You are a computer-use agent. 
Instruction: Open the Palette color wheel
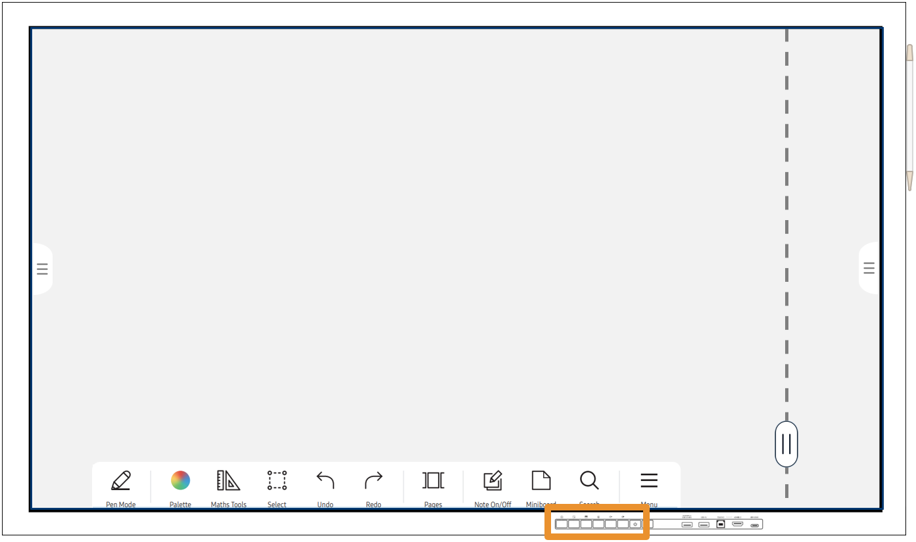(180, 481)
